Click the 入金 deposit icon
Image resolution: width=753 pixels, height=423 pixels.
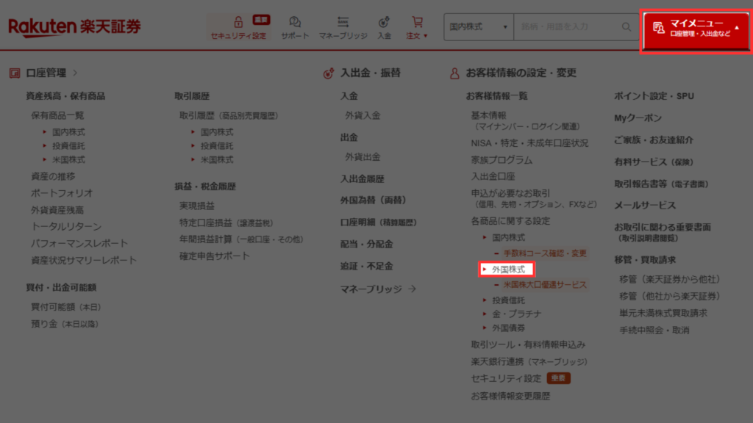[384, 22]
